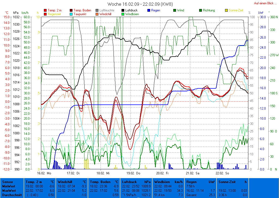
Task: Click the cyan Taupunkt legend swatch
Action: coord(71,14)
